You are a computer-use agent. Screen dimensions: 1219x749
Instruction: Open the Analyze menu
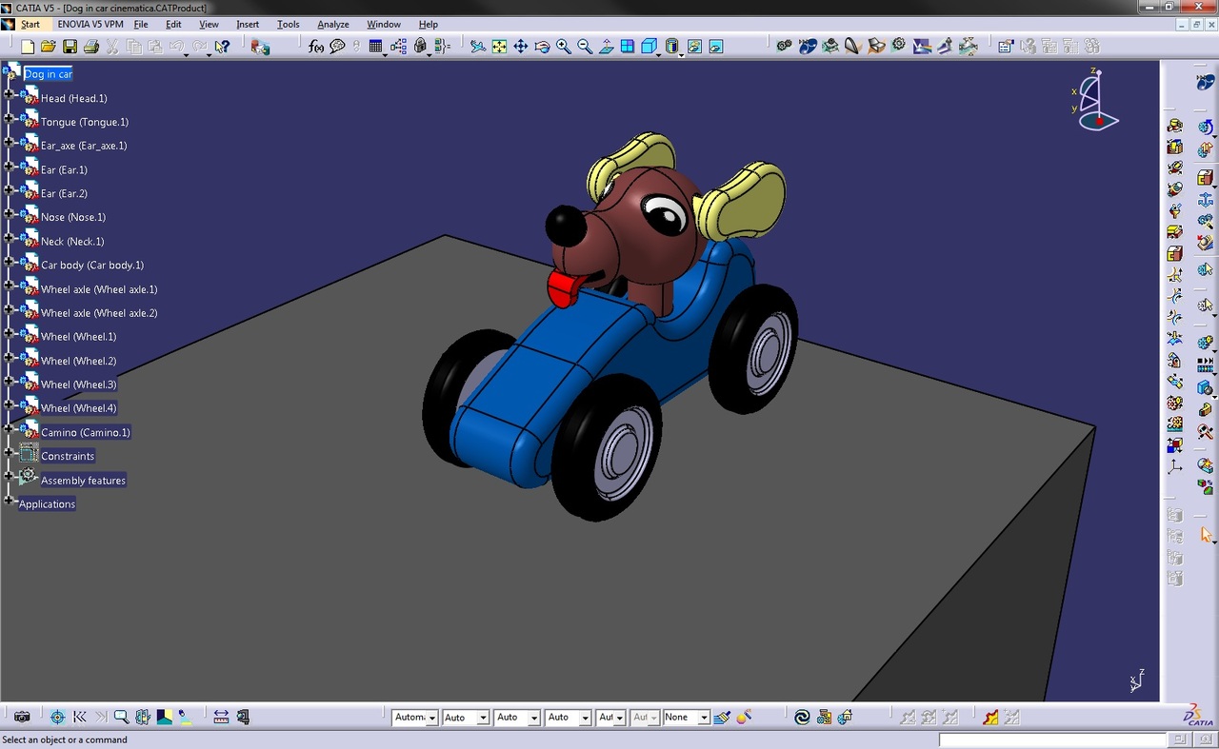[333, 24]
